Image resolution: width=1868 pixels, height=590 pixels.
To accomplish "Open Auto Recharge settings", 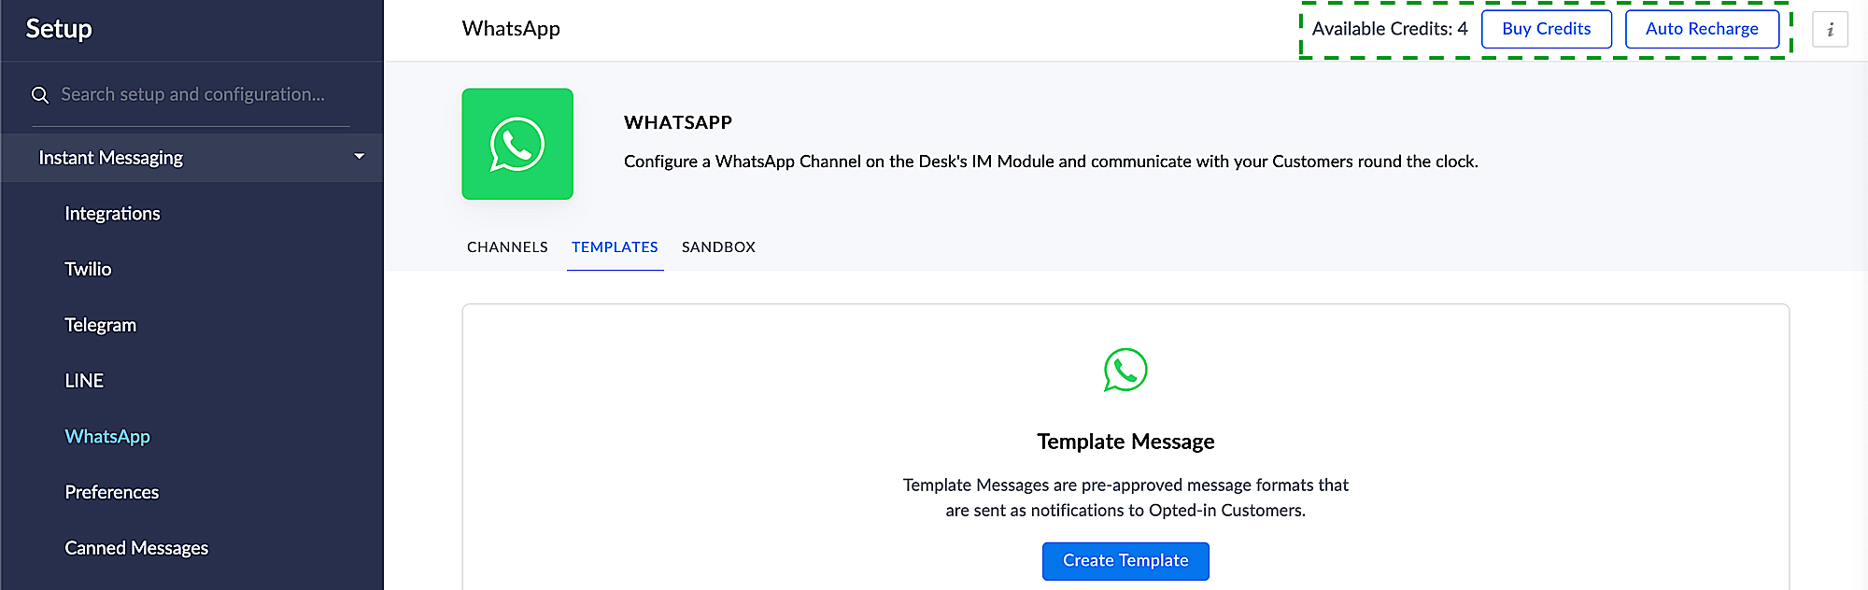I will 1702,29.
